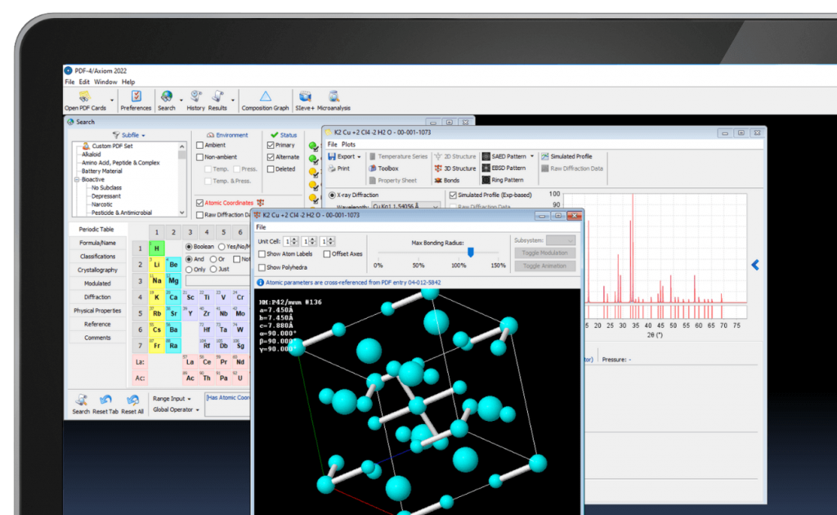Enable Show Polyhedra

262,267
